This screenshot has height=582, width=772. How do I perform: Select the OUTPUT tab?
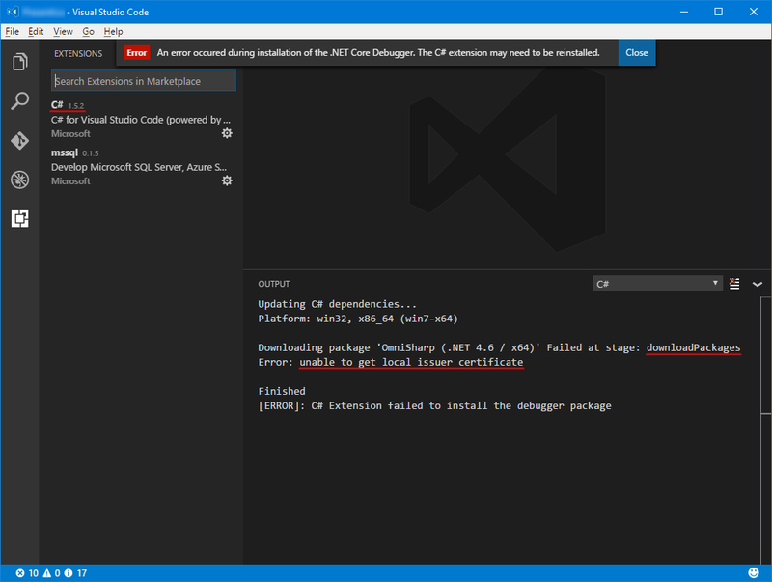[273, 283]
